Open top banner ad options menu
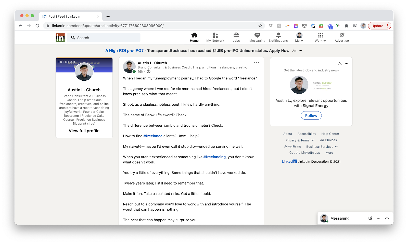The height and width of the screenshot is (244, 408). click(x=301, y=51)
